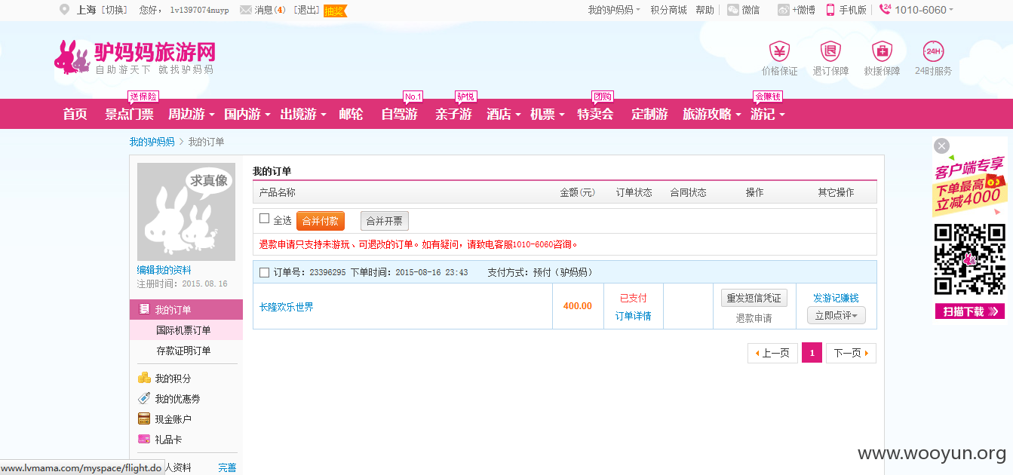Open the 长隆欢乐世界 product link
This screenshot has height=475, width=1013.
[x=287, y=307]
